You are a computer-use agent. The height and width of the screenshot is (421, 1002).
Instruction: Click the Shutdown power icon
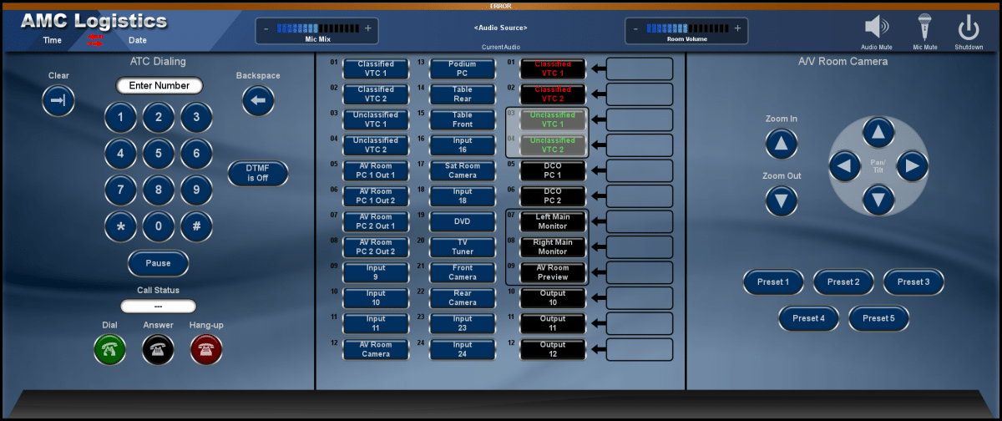[969, 27]
